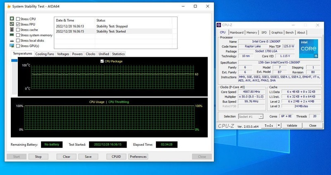Click the Clear button in AIDA64
This screenshot has width=331, height=175.
click(67, 157)
